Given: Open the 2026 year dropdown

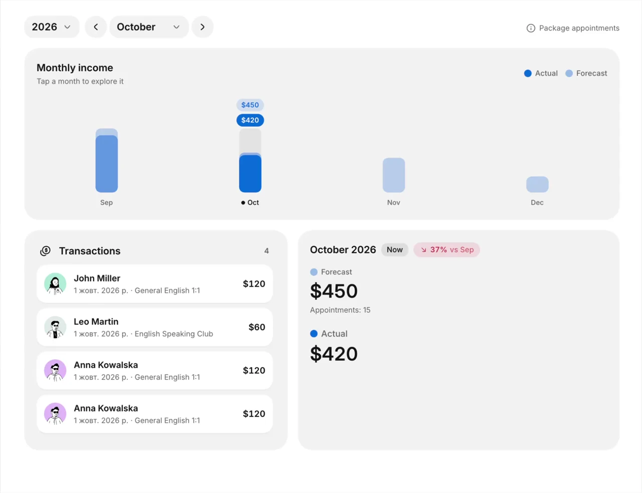Looking at the screenshot, I should (x=52, y=27).
